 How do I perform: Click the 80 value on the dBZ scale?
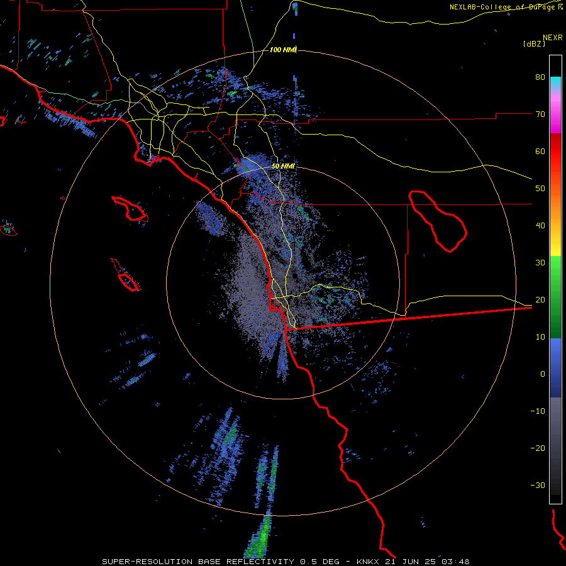point(540,77)
